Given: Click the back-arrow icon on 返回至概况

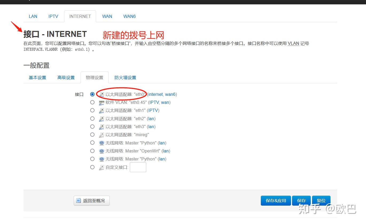Looking at the screenshot, I should click(x=78, y=201).
